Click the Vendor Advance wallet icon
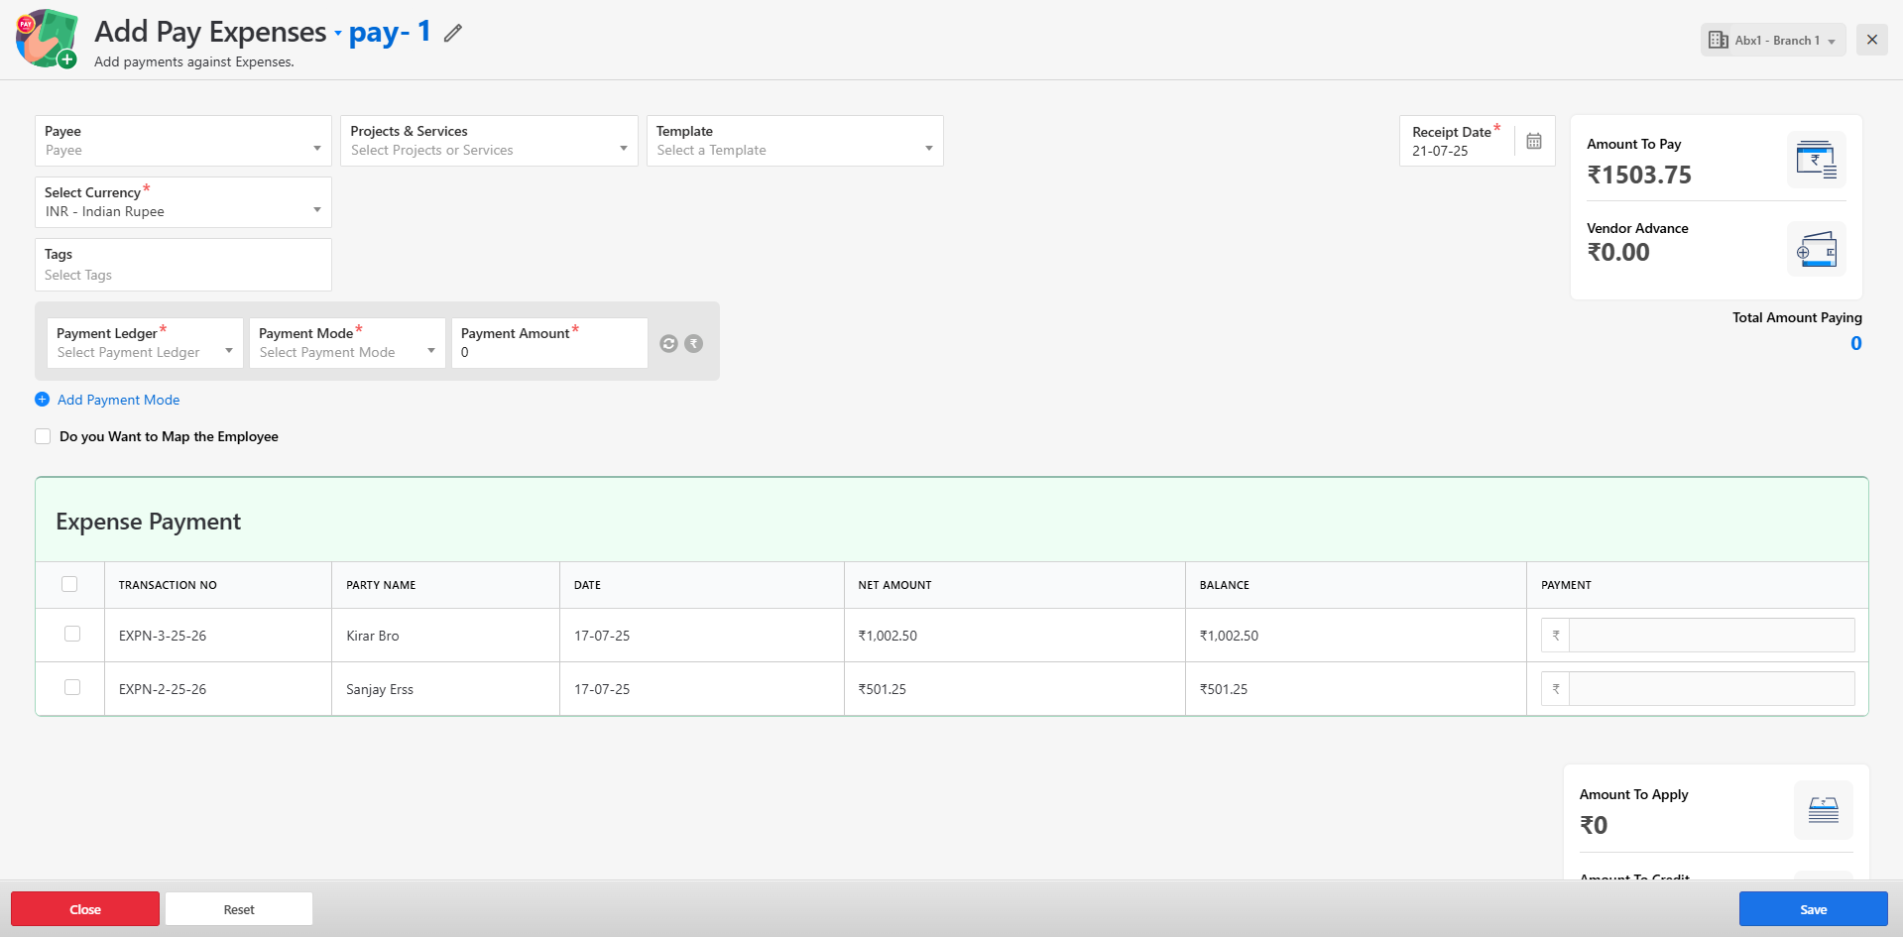The image size is (1903, 937). [1816, 250]
